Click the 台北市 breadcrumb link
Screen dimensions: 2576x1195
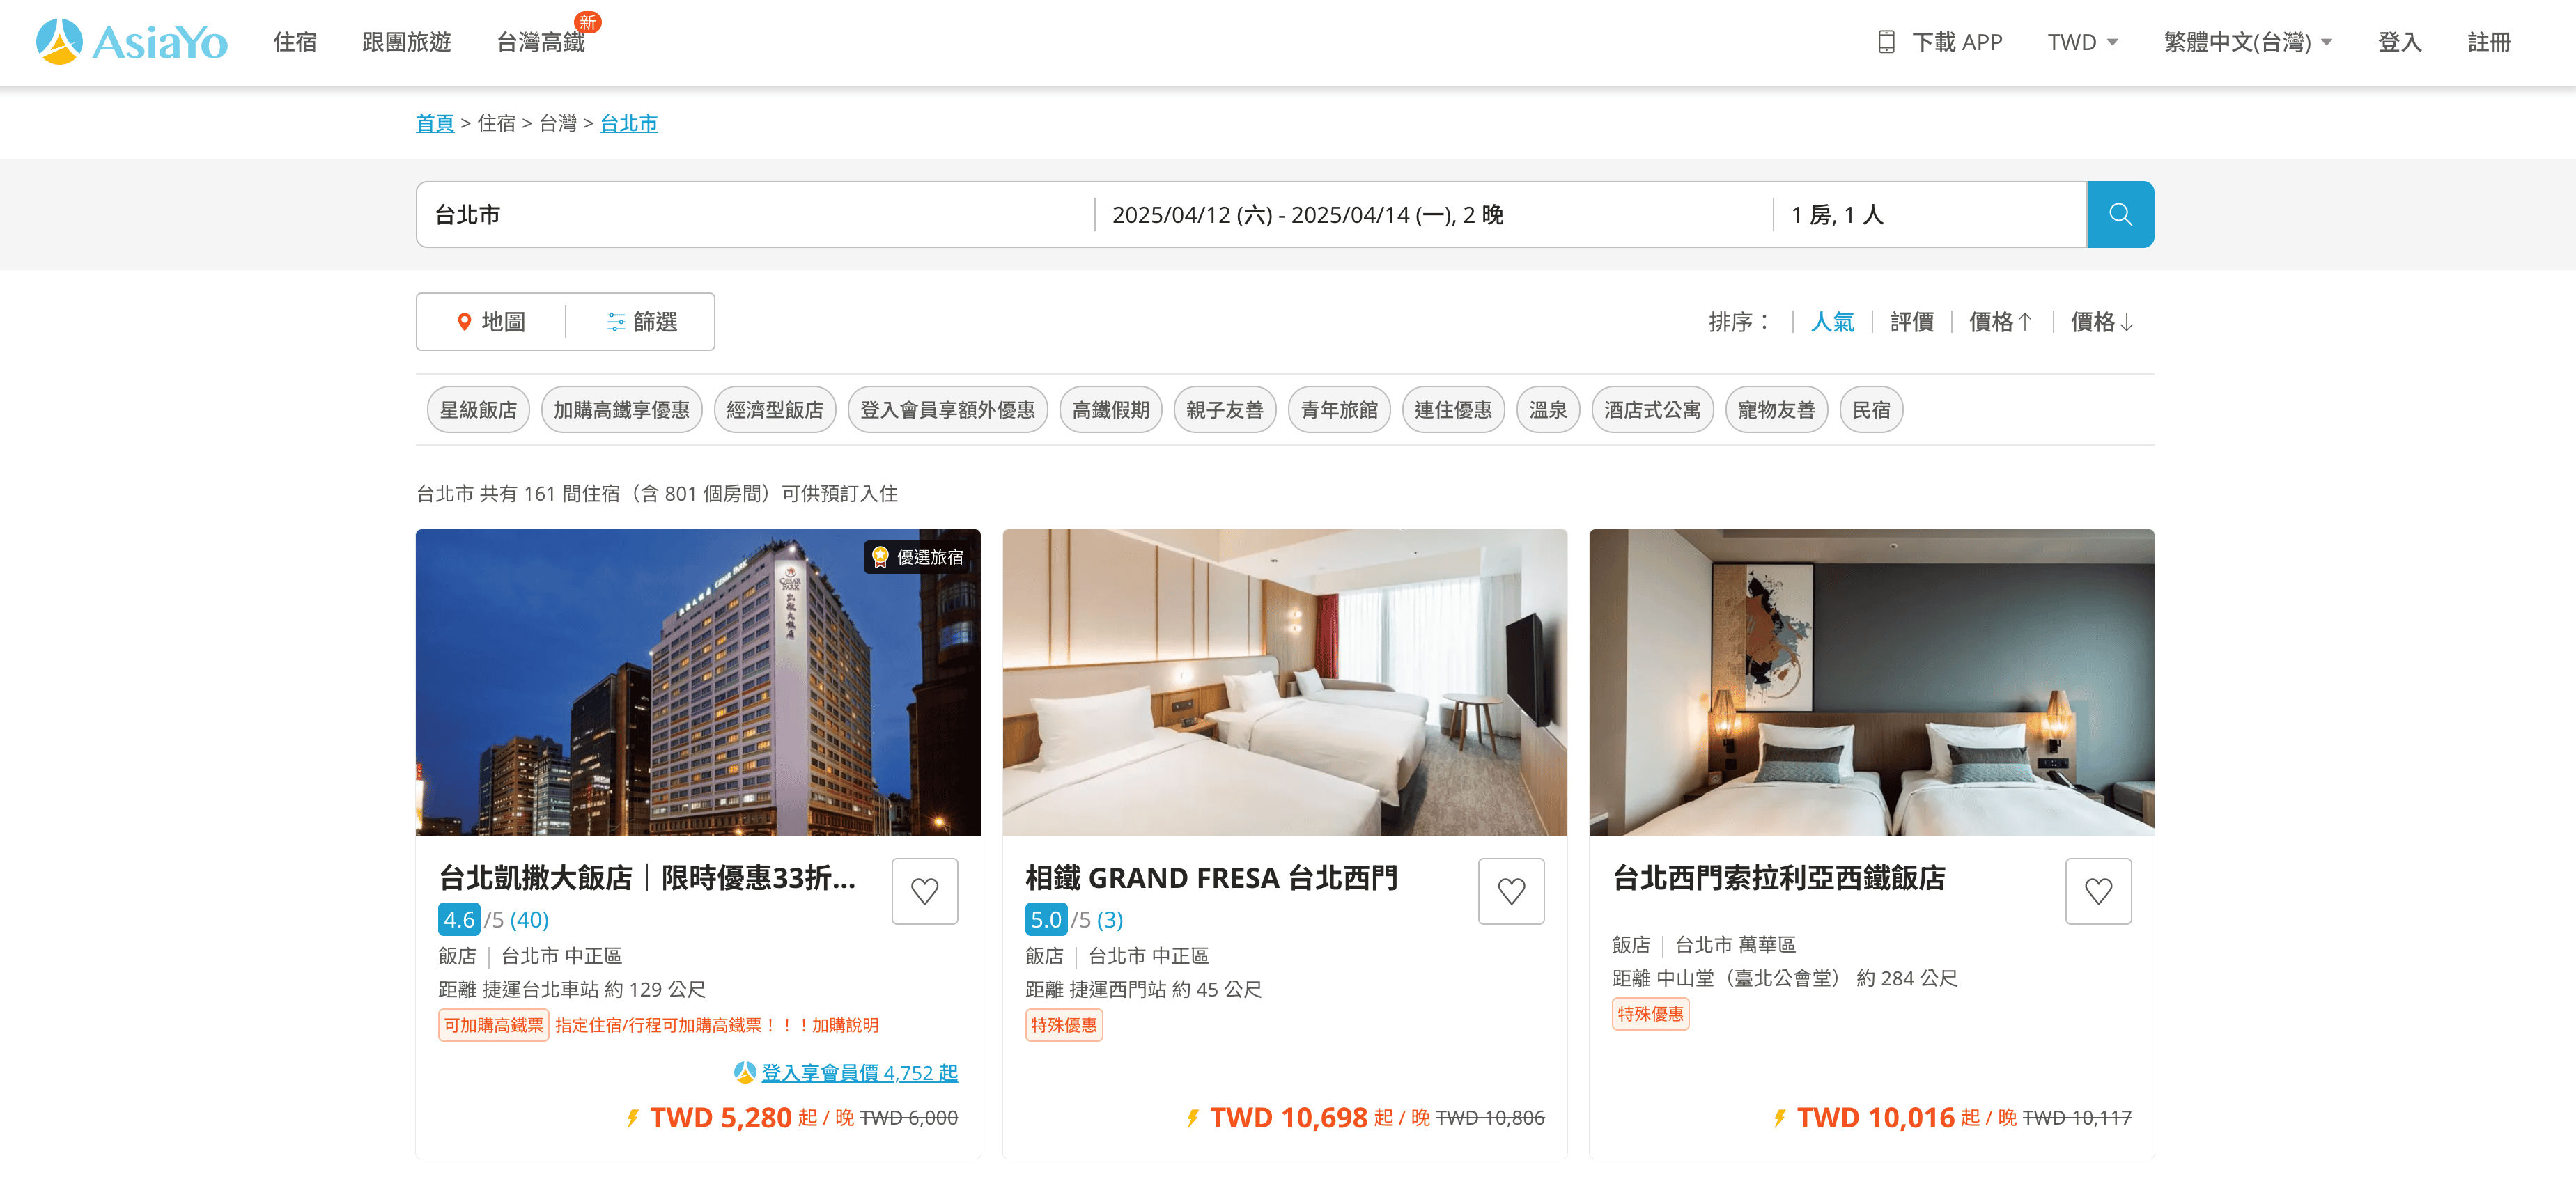point(628,123)
